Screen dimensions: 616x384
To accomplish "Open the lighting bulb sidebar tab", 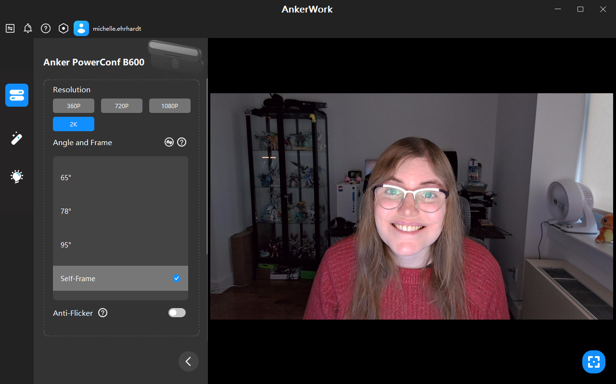I will point(17,176).
